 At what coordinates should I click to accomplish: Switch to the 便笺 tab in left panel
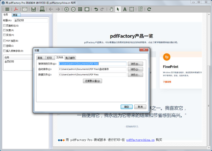point(16,15)
